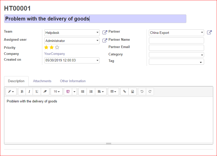Toggle italic formatting
This screenshot has height=156, width=217.
[29, 92]
